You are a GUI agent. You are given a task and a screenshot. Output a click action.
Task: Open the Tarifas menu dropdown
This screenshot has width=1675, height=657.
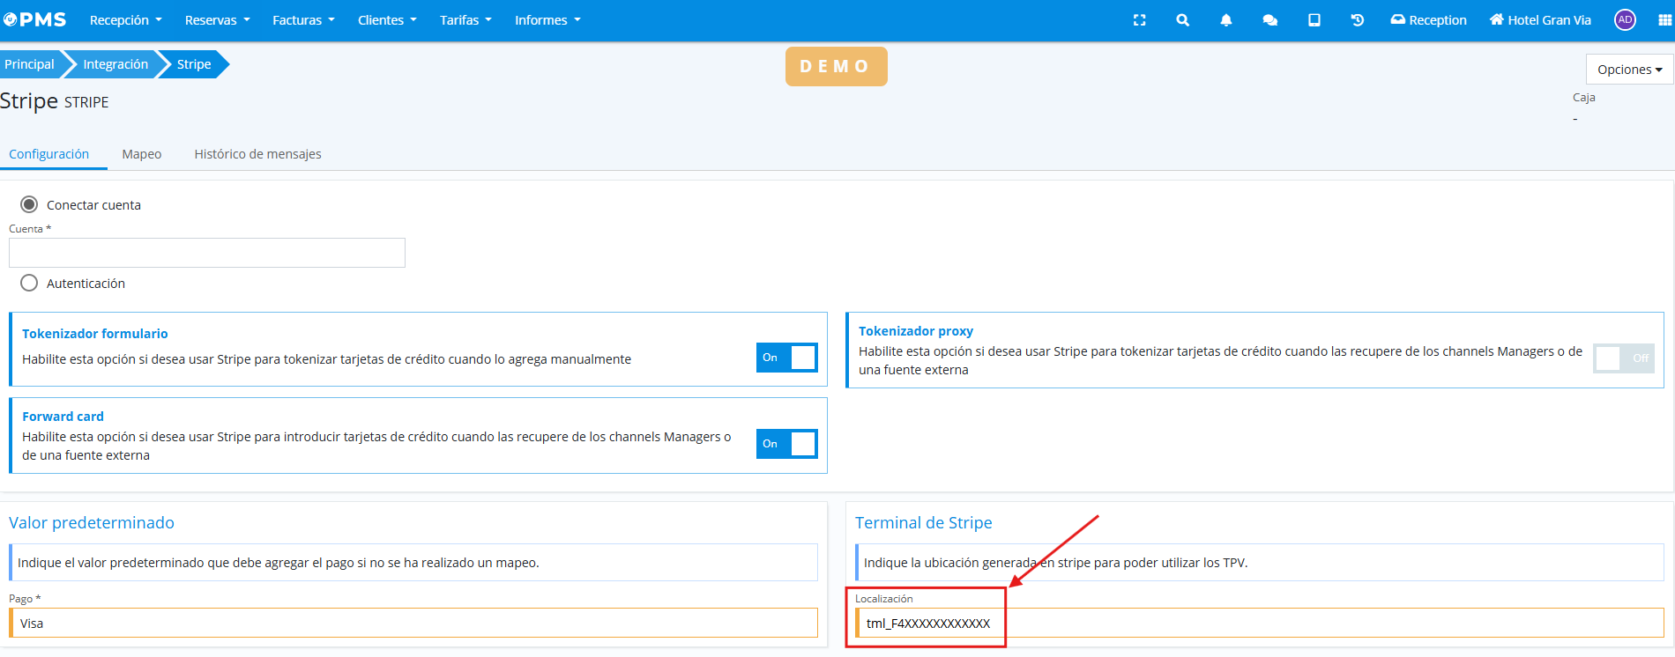tap(465, 20)
